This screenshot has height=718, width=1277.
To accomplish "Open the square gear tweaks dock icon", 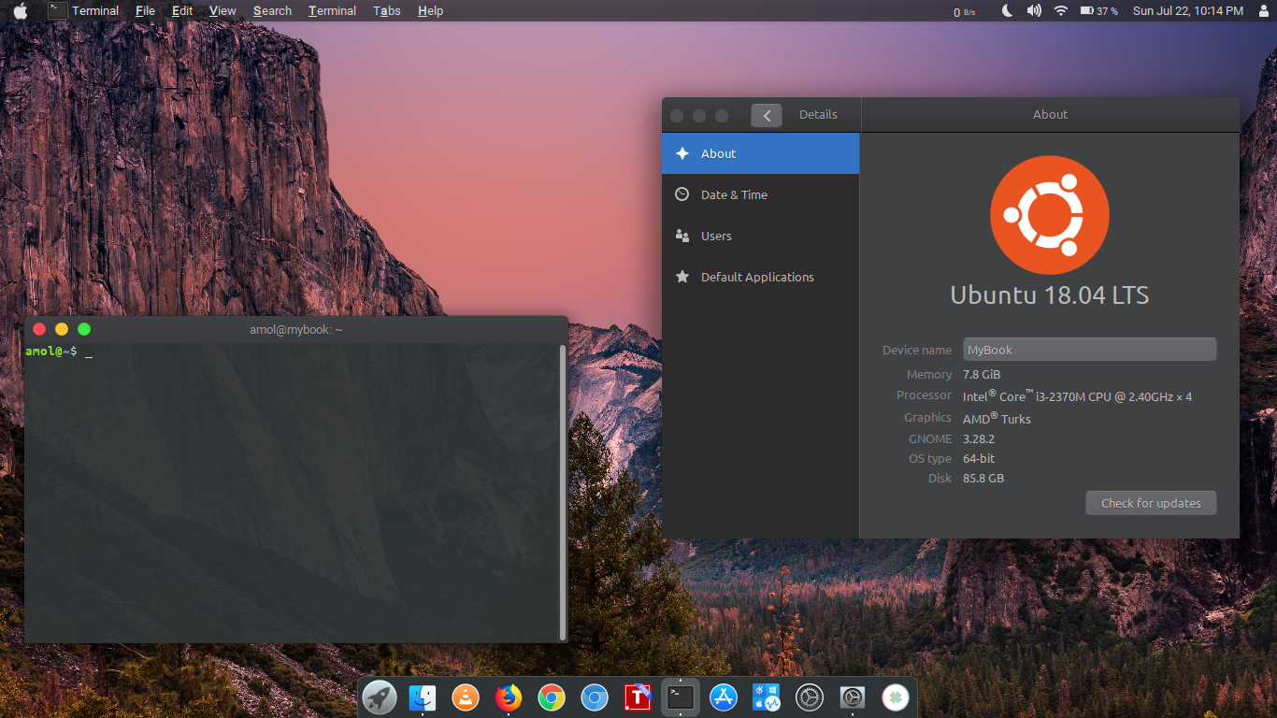I will 853,697.
